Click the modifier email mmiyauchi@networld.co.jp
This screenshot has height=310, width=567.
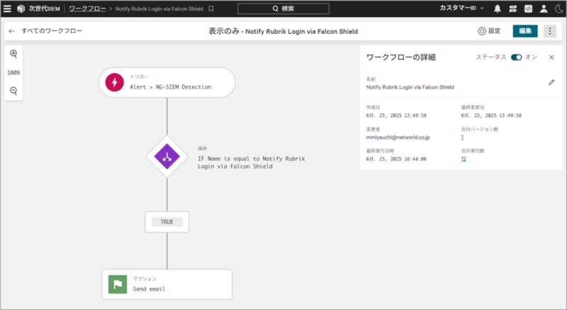(x=398, y=137)
